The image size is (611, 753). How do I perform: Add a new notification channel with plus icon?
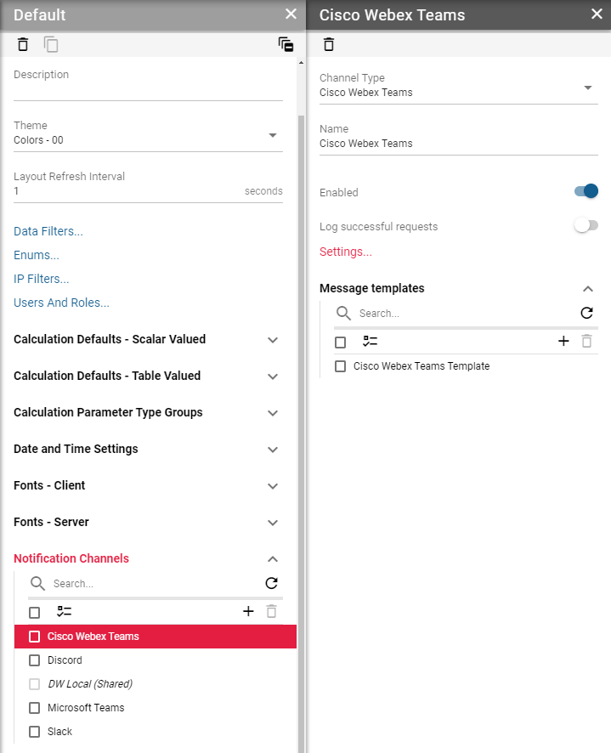click(x=248, y=611)
